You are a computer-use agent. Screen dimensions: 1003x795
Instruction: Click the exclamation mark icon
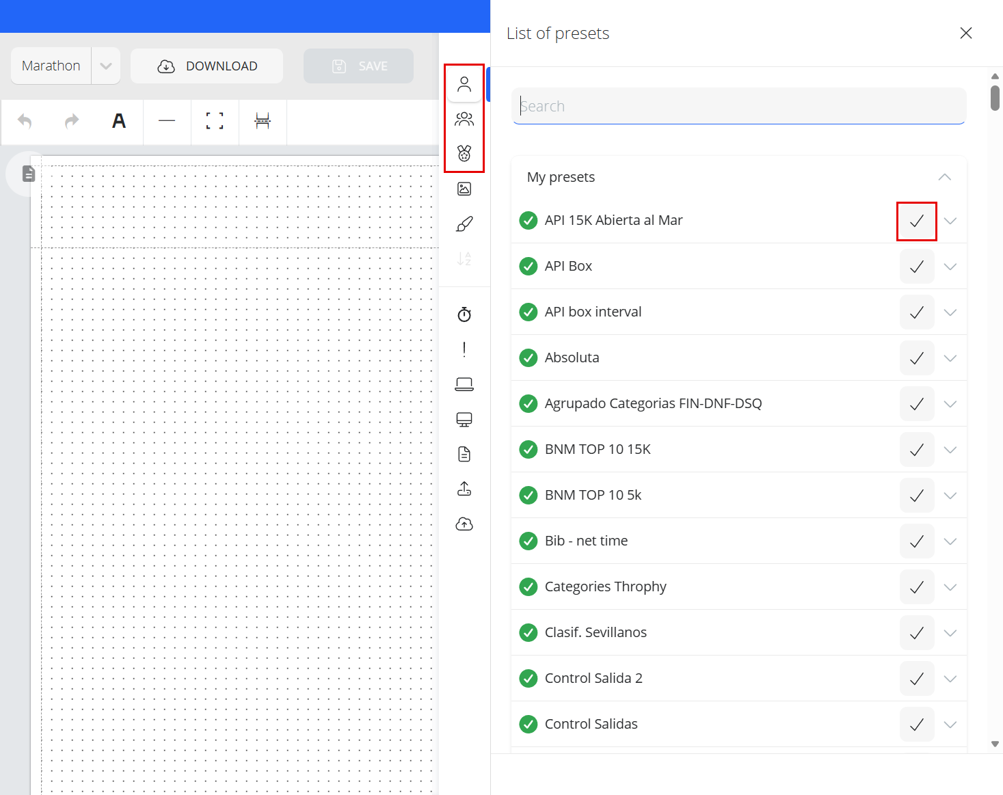[464, 349]
